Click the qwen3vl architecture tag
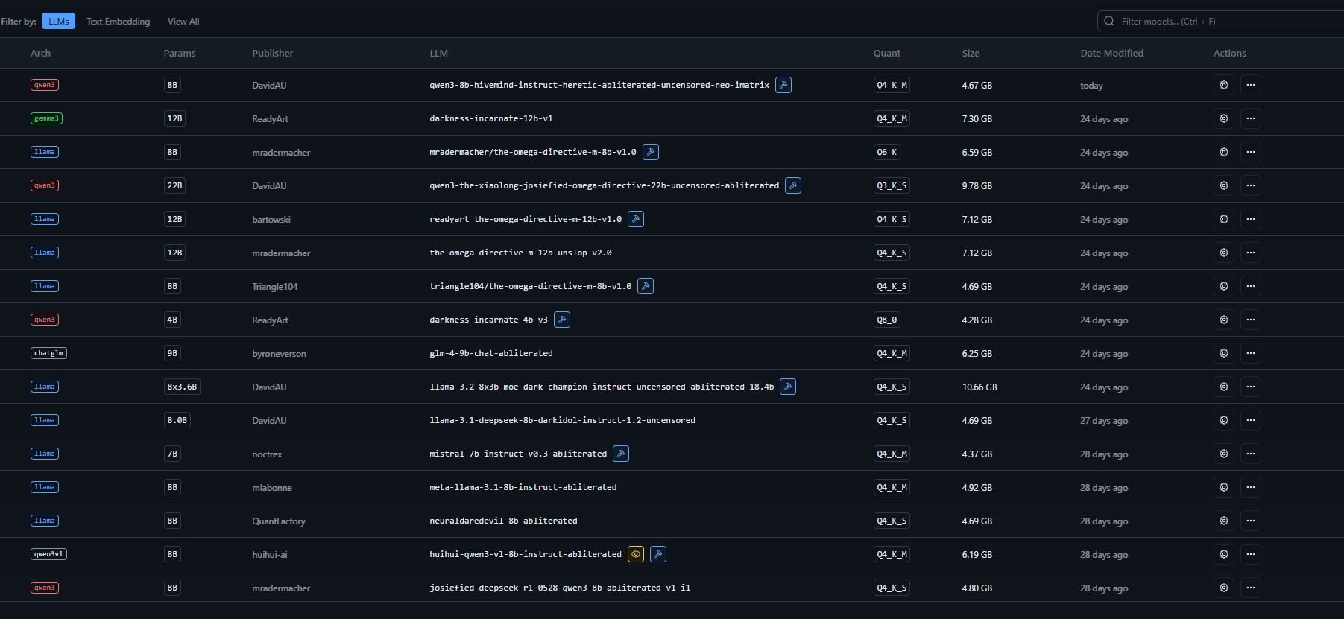1344x619 pixels. 48,554
